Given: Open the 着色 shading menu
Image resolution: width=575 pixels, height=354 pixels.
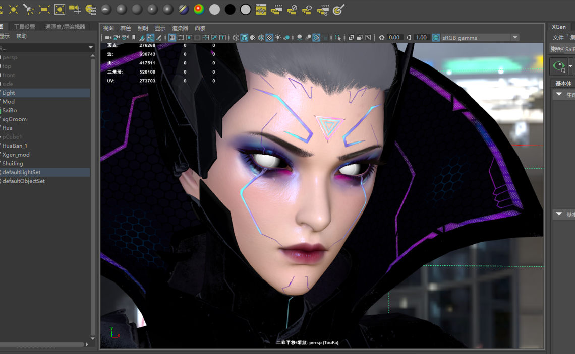Looking at the screenshot, I should coord(126,28).
